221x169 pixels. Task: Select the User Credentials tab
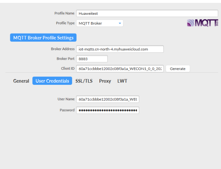[52, 81]
